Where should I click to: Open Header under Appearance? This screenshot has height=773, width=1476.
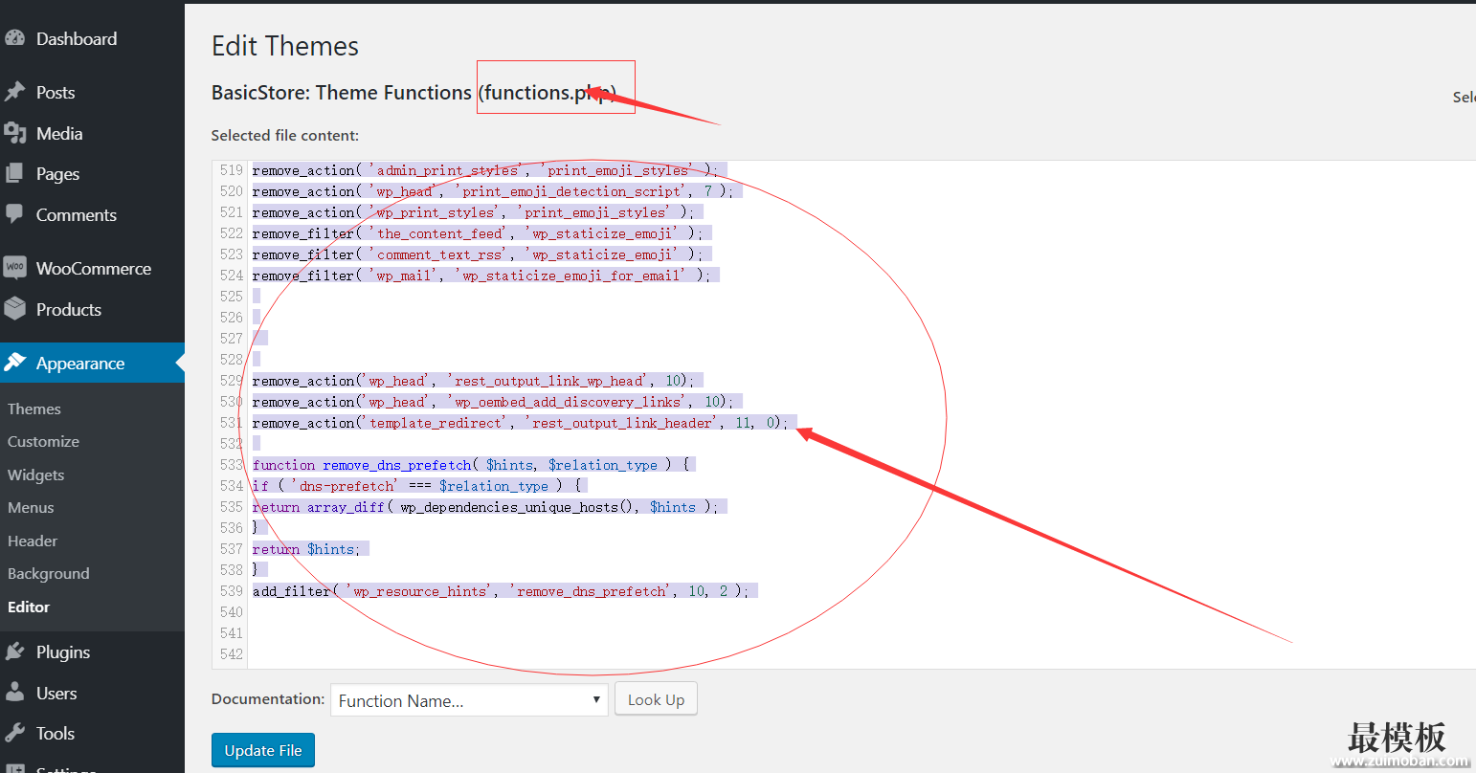click(x=33, y=541)
